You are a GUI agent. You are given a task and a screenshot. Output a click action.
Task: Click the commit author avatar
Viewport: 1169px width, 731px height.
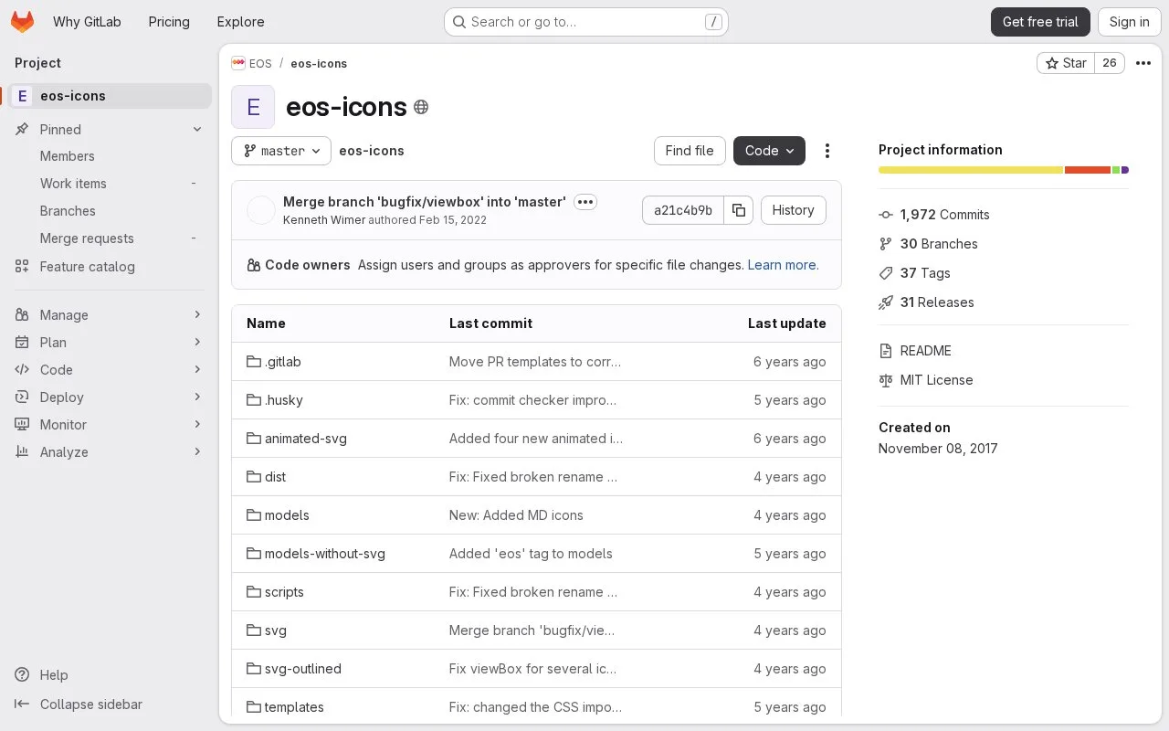point(261,210)
